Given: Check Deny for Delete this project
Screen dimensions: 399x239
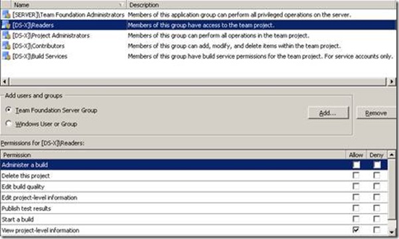Looking at the screenshot, I should (376, 176).
